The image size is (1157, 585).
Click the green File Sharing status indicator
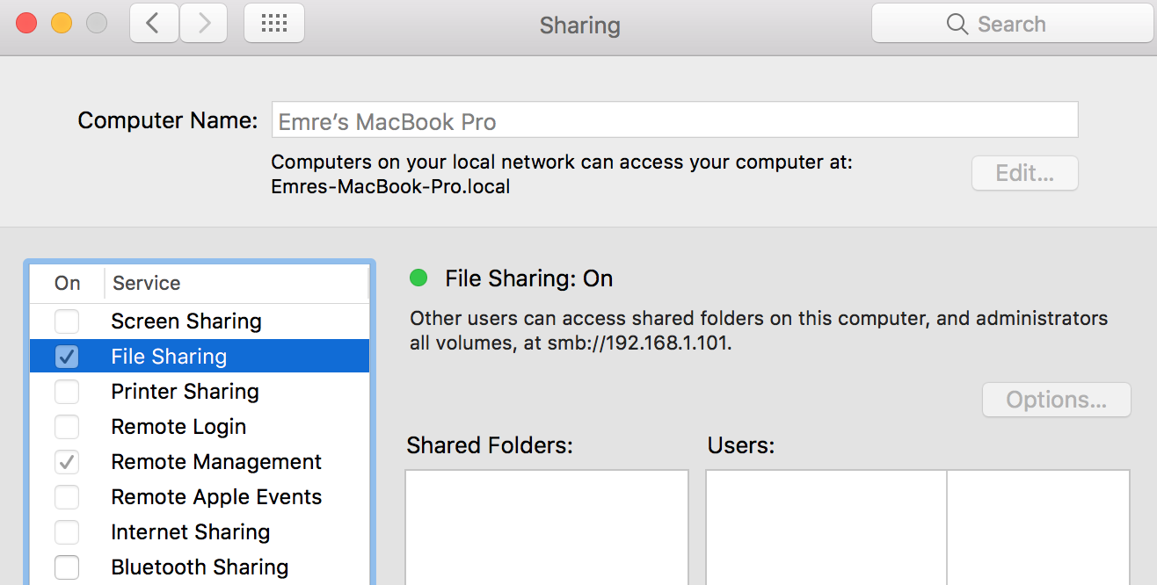[x=418, y=278]
